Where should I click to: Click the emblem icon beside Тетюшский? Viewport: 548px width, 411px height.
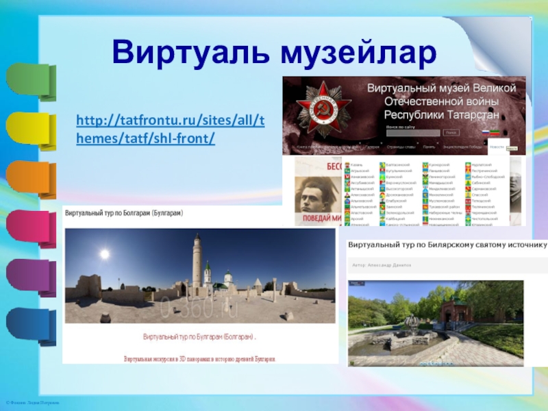click(x=469, y=201)
